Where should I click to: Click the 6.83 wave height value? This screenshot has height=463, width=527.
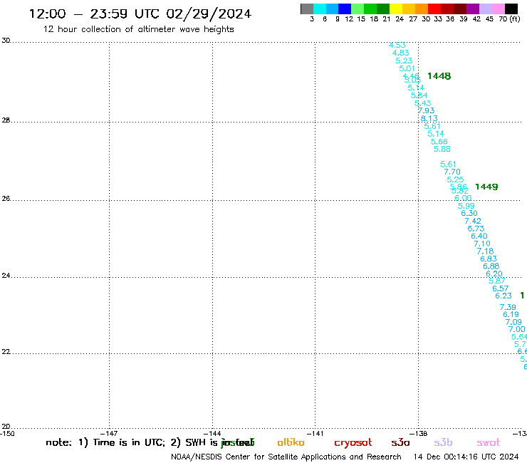pos(489,259)
